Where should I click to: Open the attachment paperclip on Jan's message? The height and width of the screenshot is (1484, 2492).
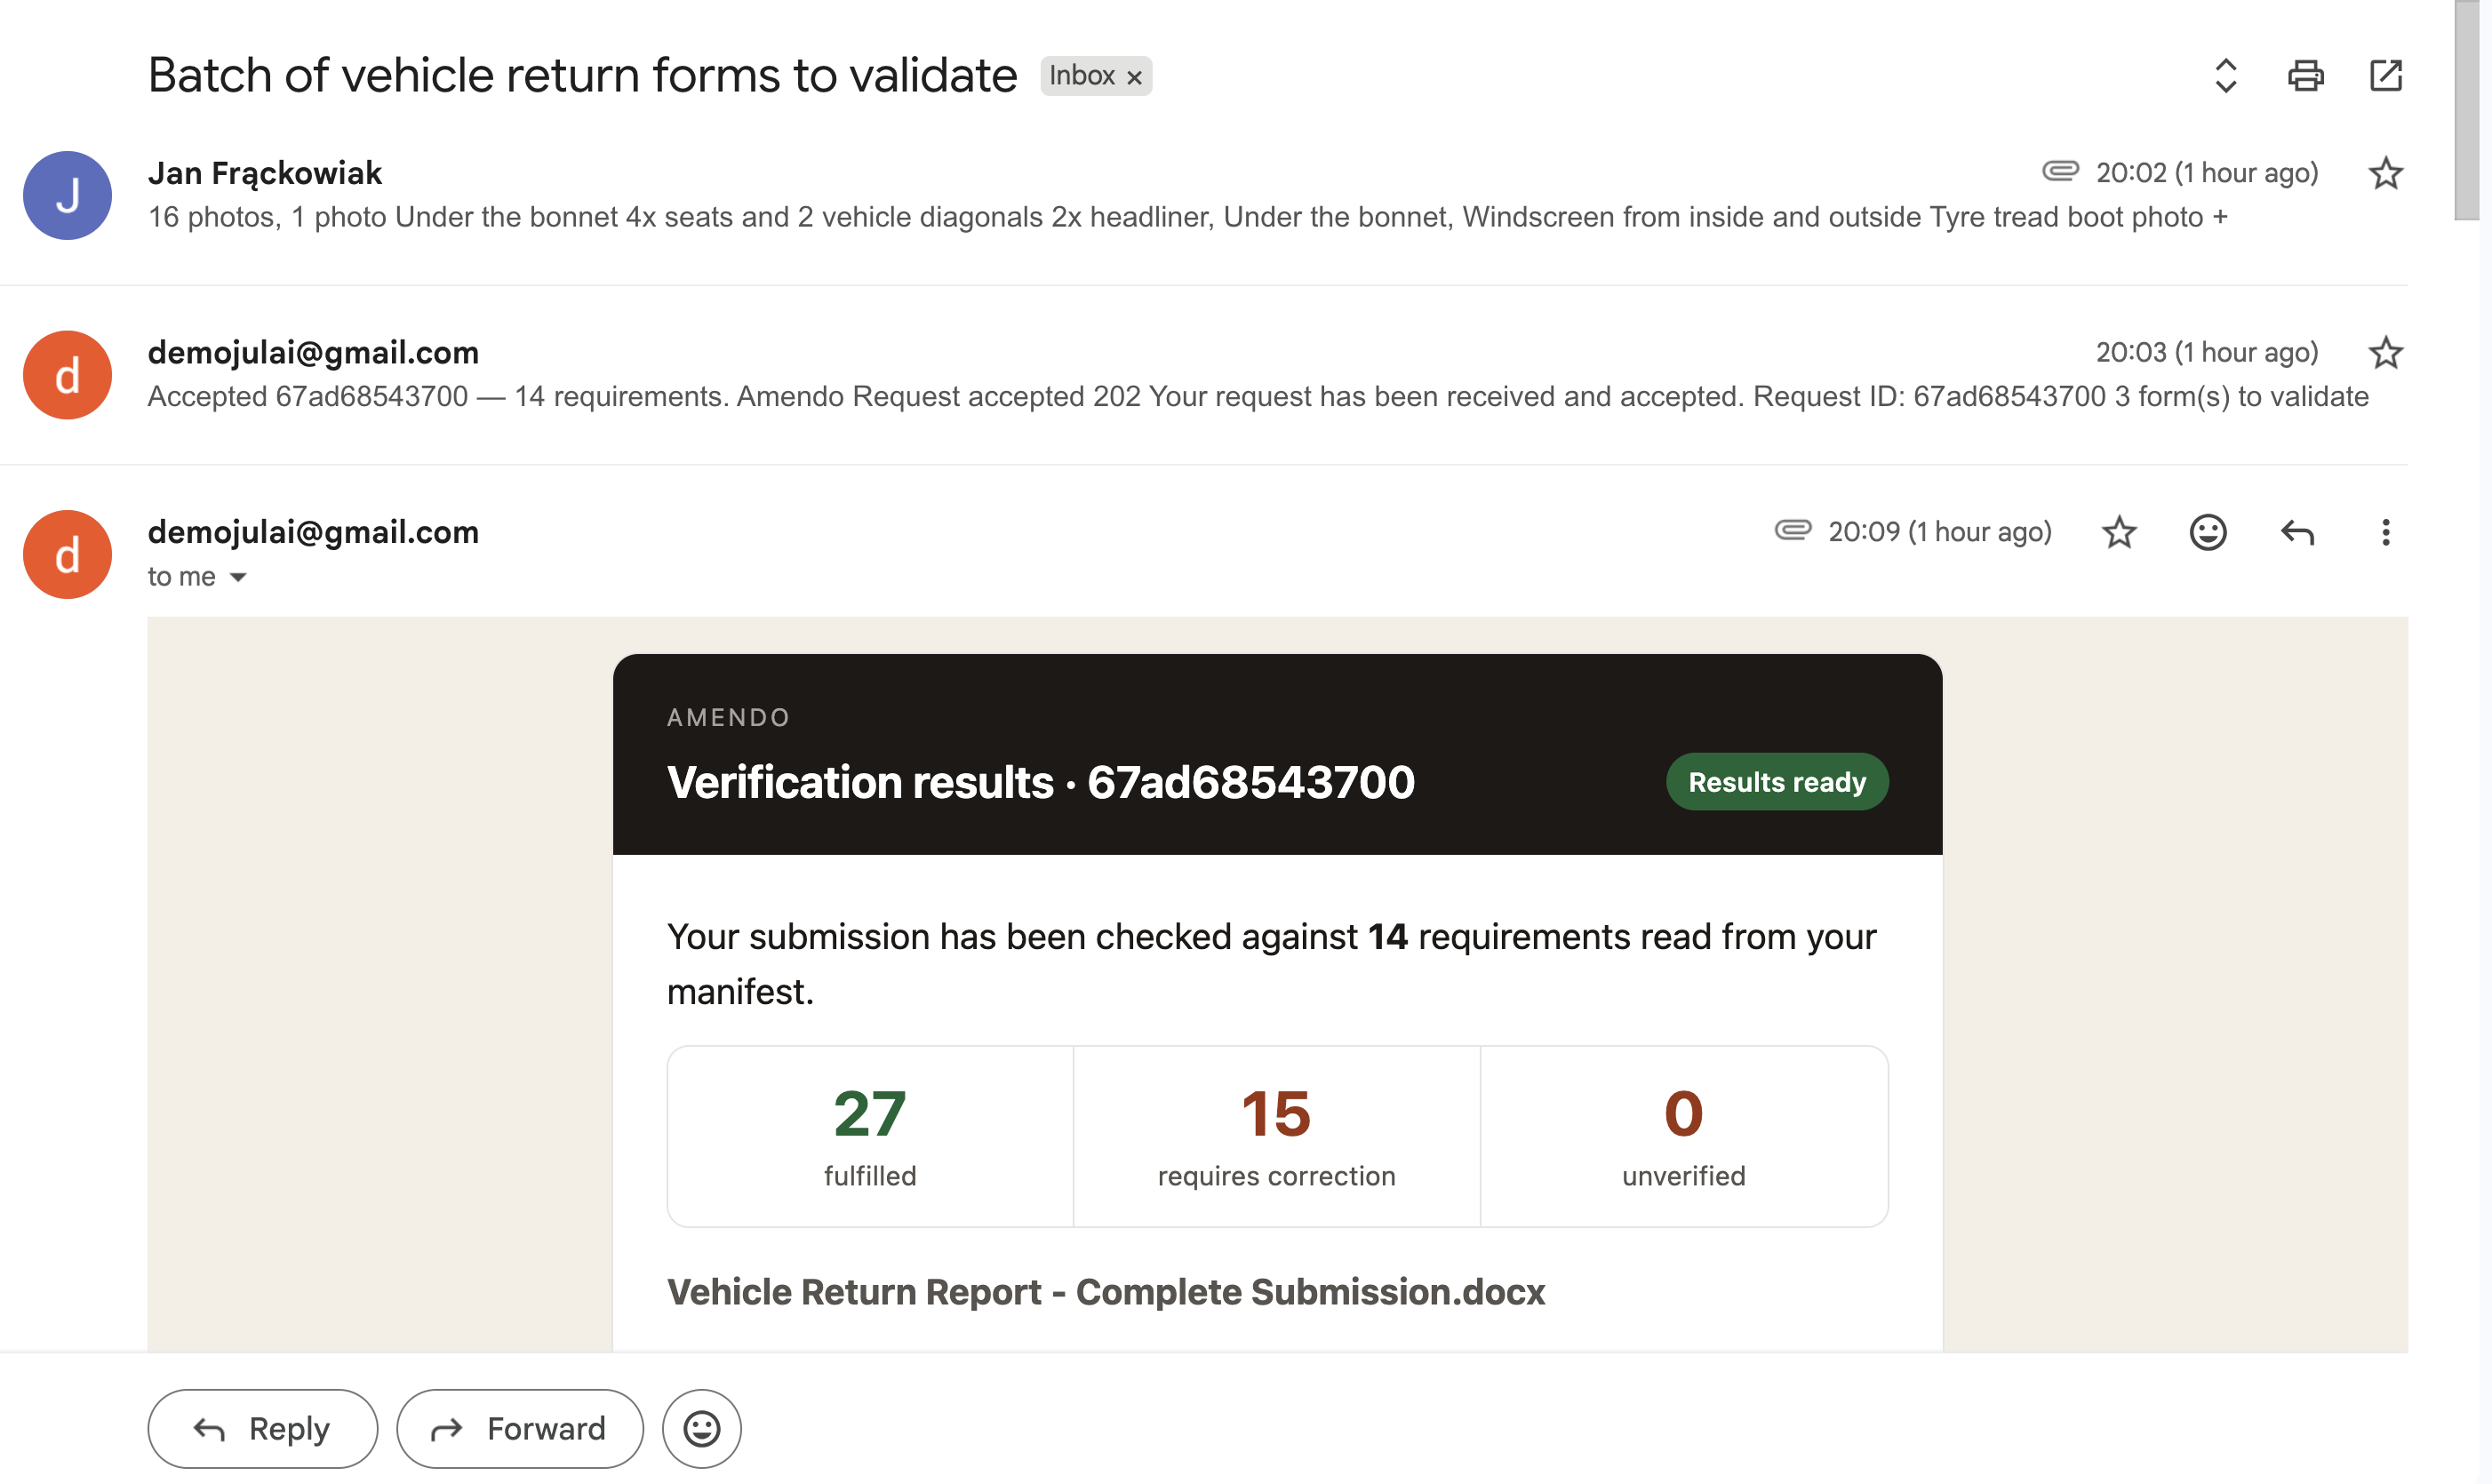2060,172
